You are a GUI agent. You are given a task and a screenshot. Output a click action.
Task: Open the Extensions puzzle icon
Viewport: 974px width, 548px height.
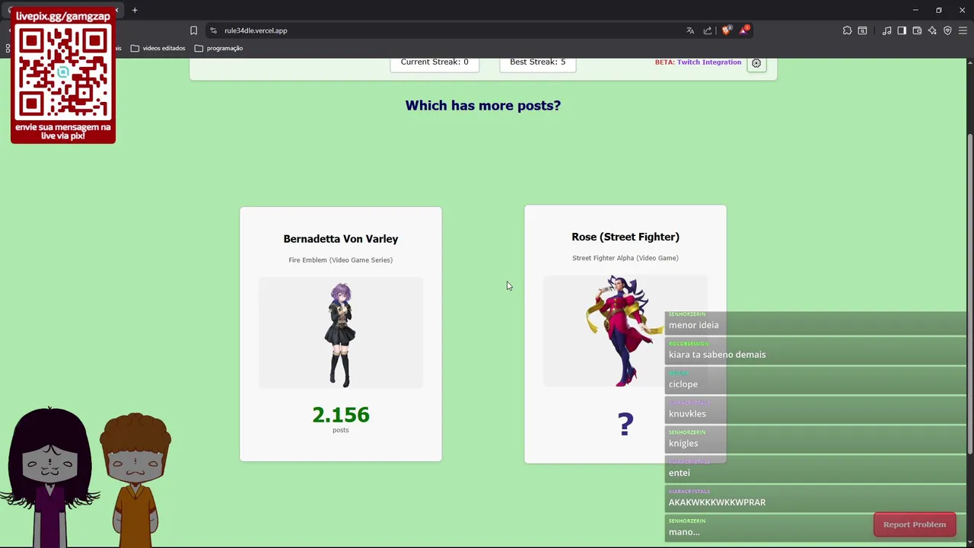(847, 30)
